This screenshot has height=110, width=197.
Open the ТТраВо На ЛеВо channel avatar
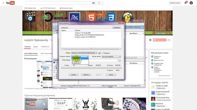153,87
